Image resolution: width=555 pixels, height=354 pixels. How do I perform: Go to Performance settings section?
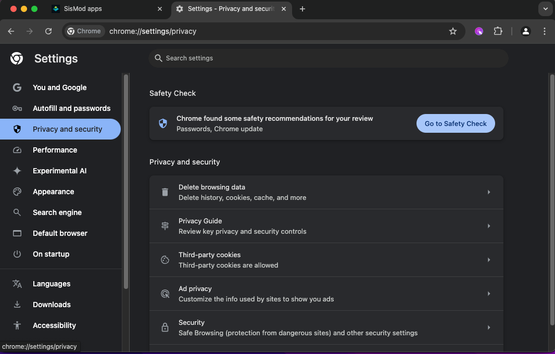pyautogui.click(x=60, y=150)
